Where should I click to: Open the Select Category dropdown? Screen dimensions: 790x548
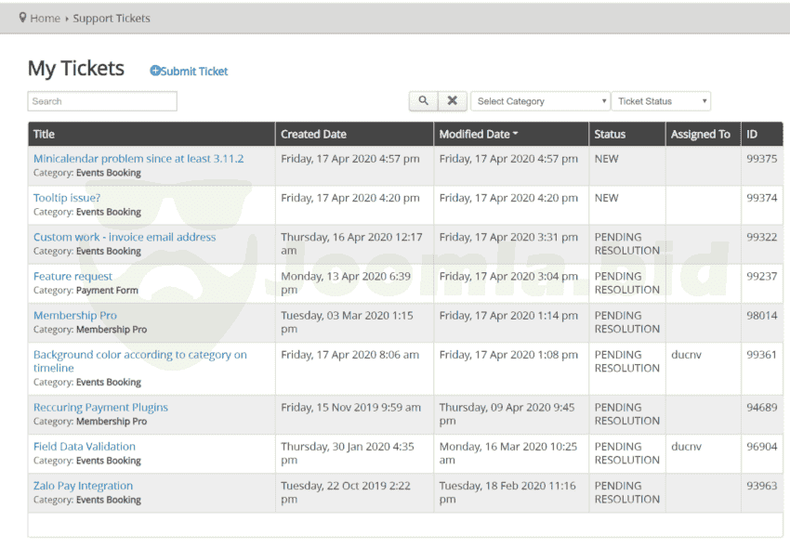540,101
